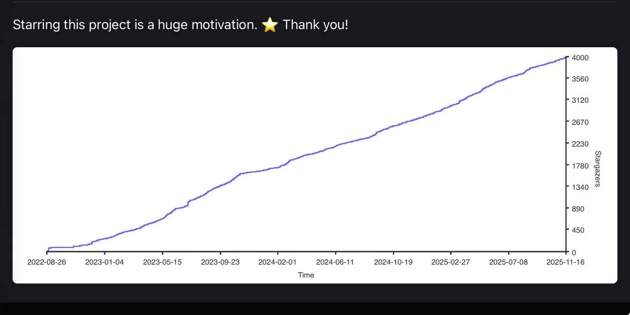630x315 pixels.
Task: Select the 2022-08-26 date label
Action: (x=47, y=262)
